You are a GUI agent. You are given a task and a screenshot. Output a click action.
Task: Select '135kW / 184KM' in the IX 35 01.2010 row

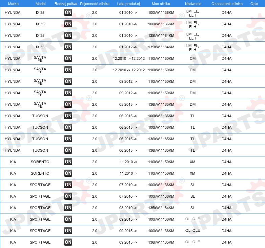click(161, 35)
